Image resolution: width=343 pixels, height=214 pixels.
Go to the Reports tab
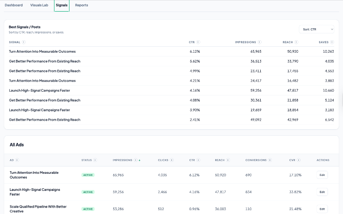81,5
